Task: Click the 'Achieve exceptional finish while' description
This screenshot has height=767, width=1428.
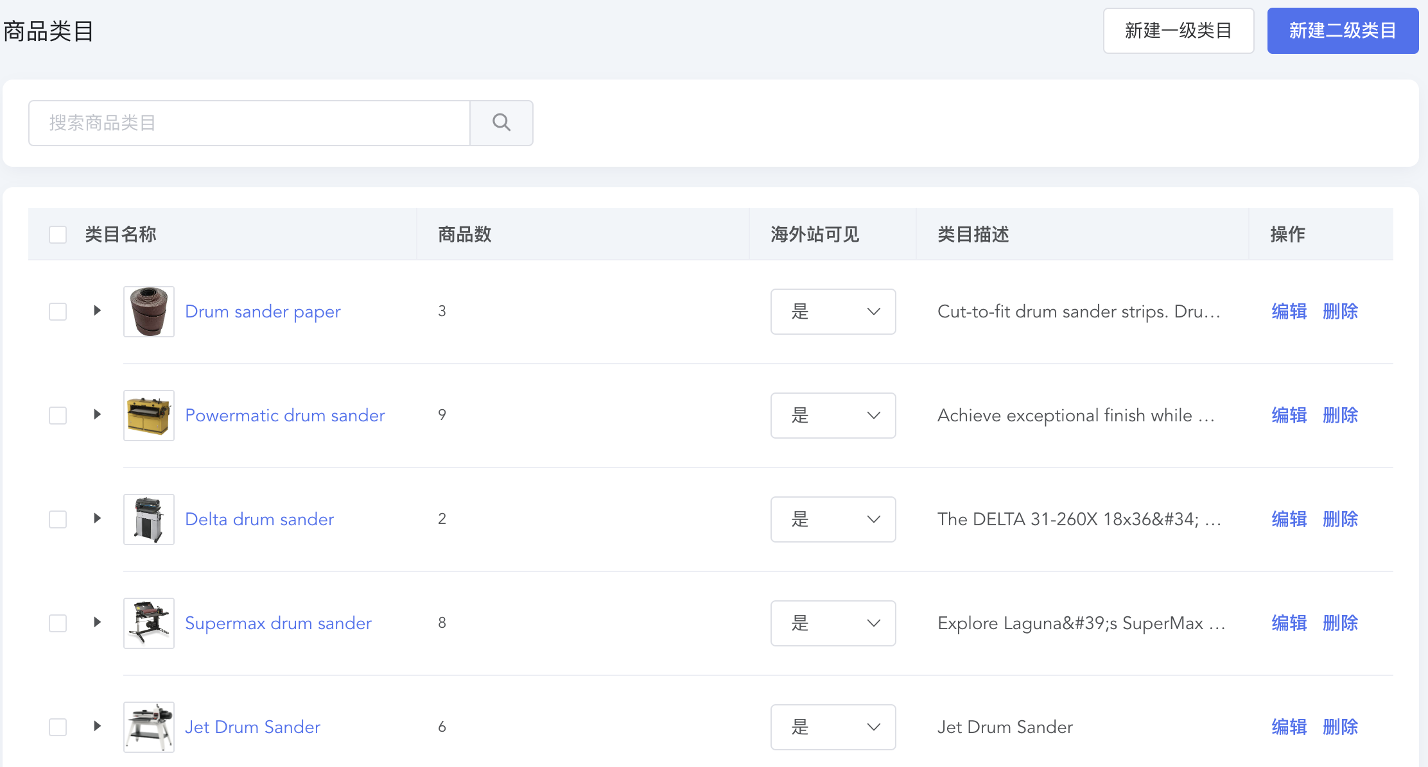Action: point(1076,416)
